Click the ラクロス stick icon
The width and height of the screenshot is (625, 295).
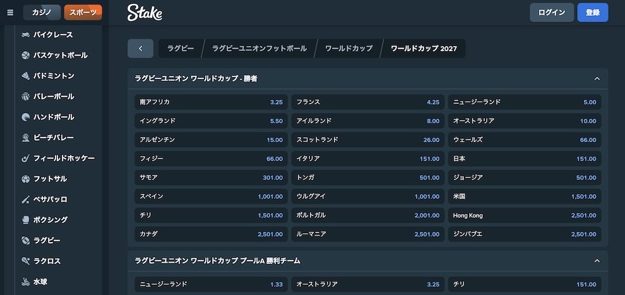25,261
